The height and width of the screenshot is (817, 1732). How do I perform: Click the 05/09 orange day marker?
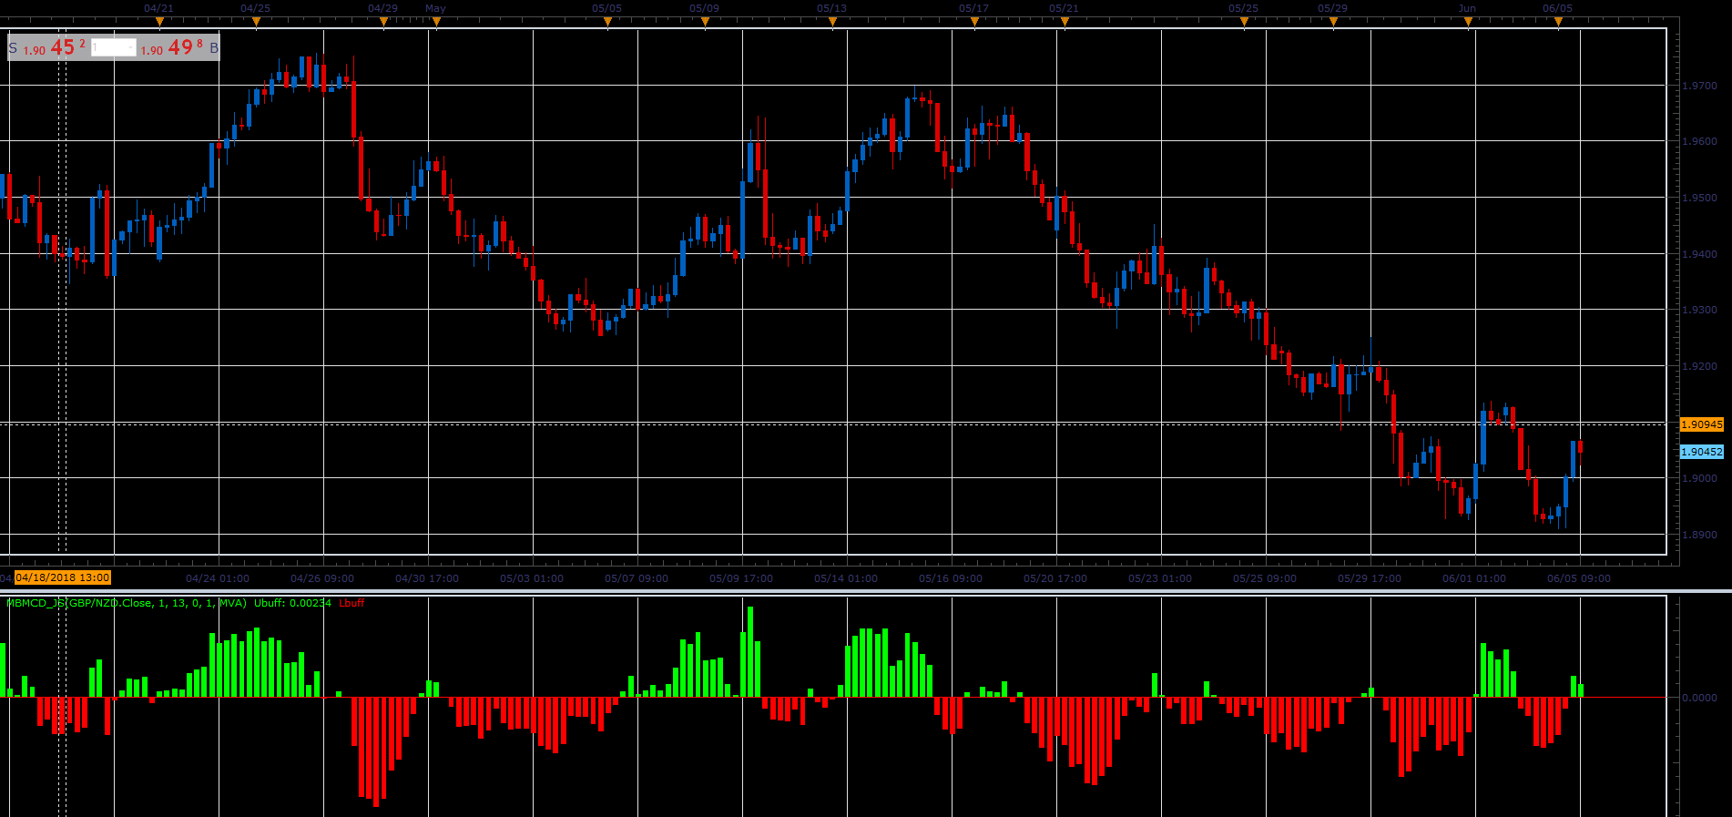(705, 21)
